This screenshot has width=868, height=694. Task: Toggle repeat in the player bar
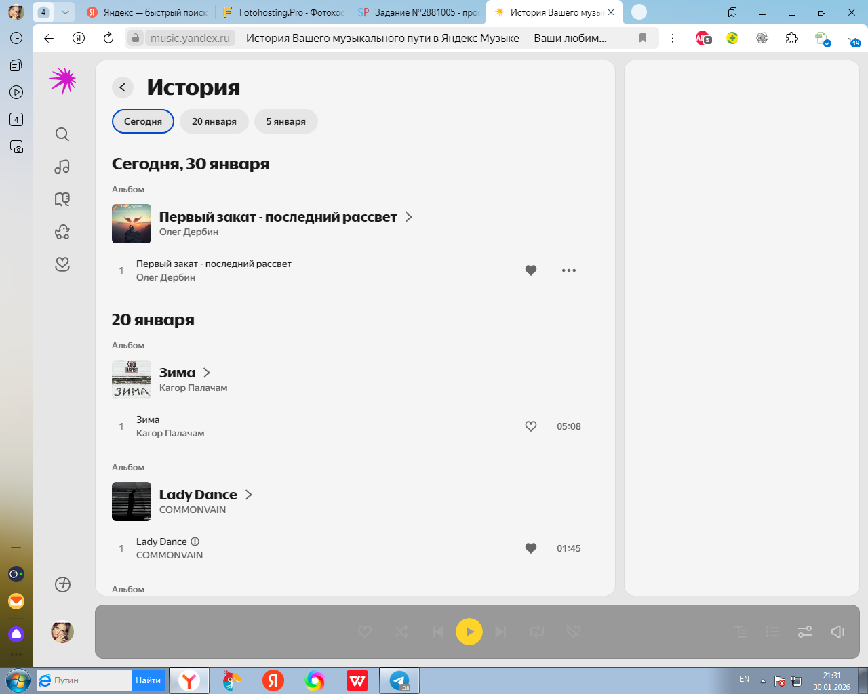tap(537, 632)
